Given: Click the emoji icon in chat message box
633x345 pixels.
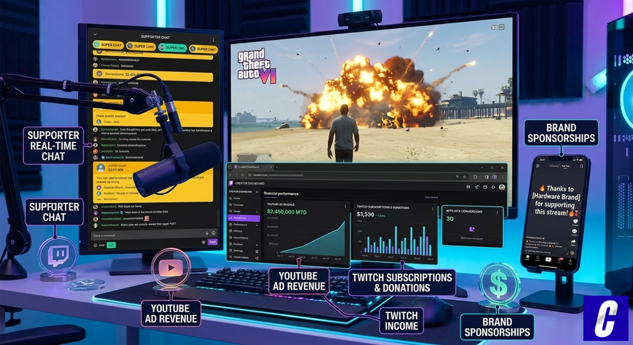Looking at the screenshot, I should click(213, 233).
